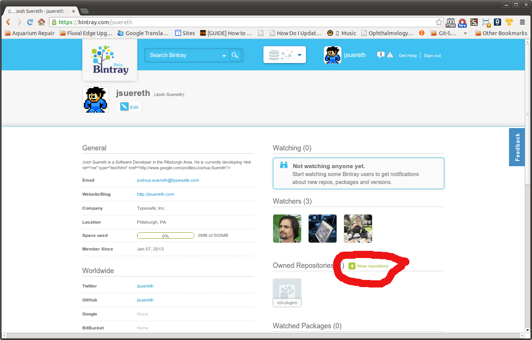Image resolution: width=532 pixels, height=340 pixels.
Task: Open a new browser tab
Action: pos(85,11)
